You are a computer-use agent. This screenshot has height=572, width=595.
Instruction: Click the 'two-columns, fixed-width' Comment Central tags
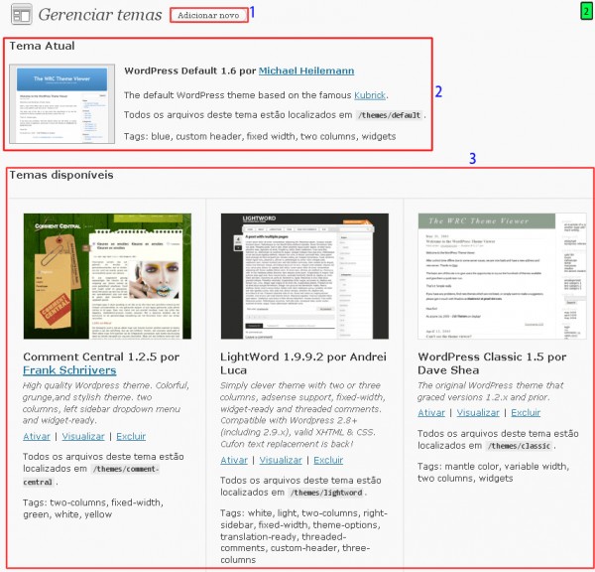93,508
